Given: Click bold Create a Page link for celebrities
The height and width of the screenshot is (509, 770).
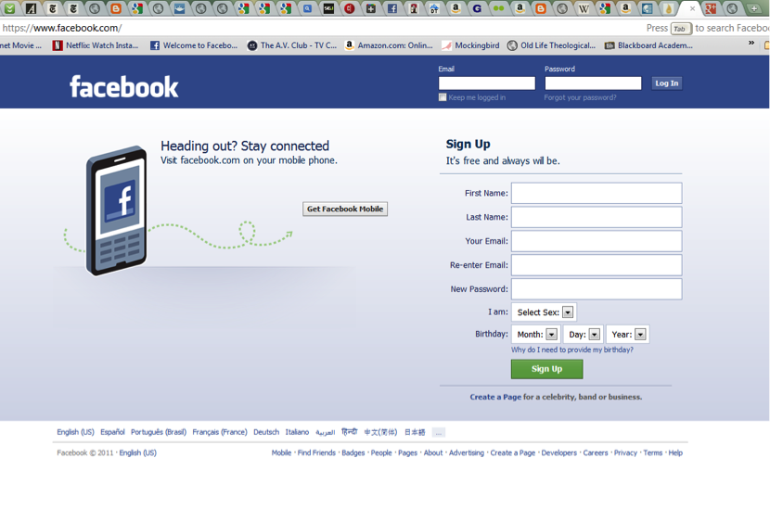Looking at the screenshot, I should point(495,397).
